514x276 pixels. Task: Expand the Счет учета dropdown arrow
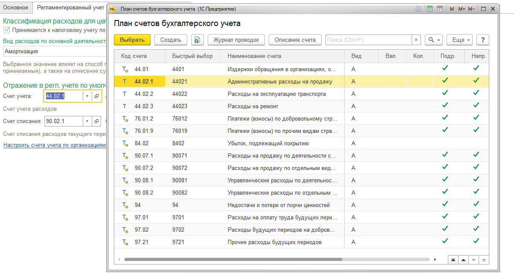point(87,96)
